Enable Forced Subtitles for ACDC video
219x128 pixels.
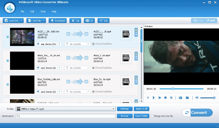click(93, 44)
